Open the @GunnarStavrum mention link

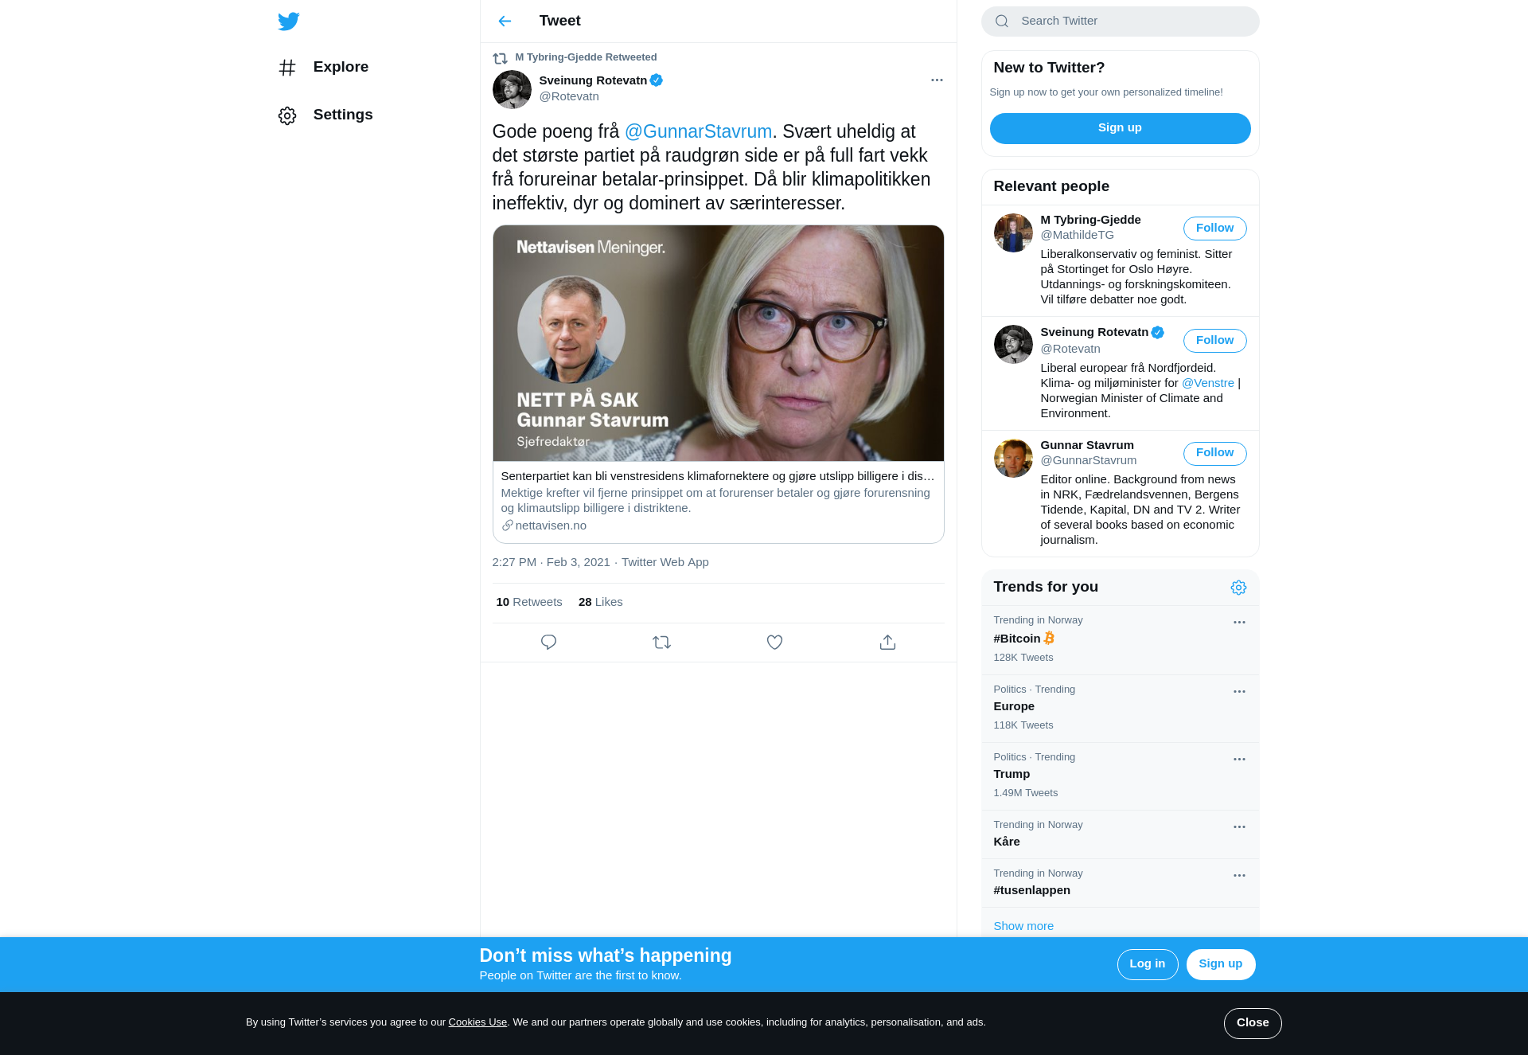point(698,131)
